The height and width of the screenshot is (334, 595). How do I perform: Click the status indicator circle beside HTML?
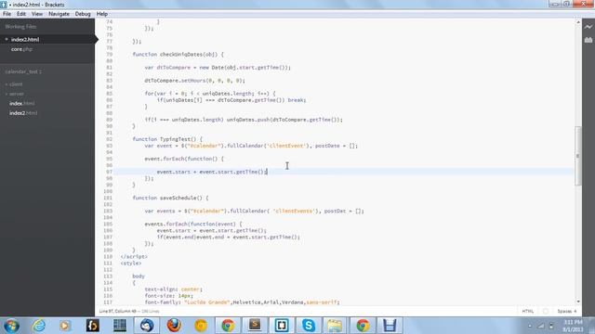(546, 312)
